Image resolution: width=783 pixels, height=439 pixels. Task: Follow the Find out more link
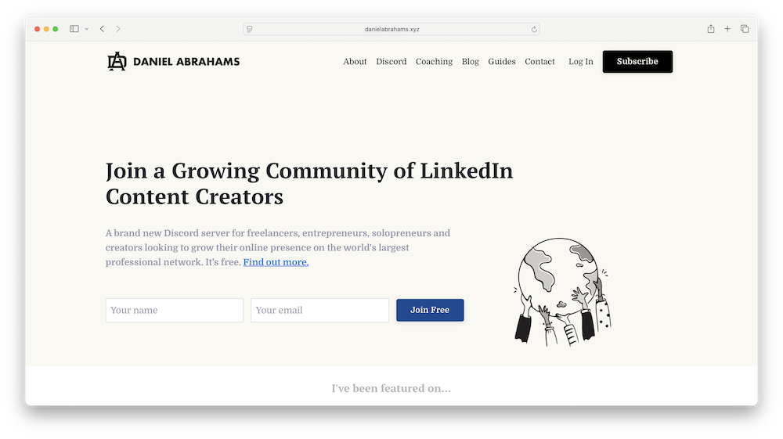[276, 262]
